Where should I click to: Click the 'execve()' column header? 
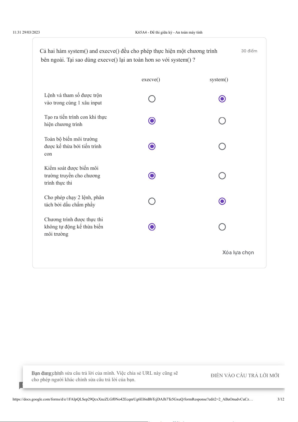(151, 80)
